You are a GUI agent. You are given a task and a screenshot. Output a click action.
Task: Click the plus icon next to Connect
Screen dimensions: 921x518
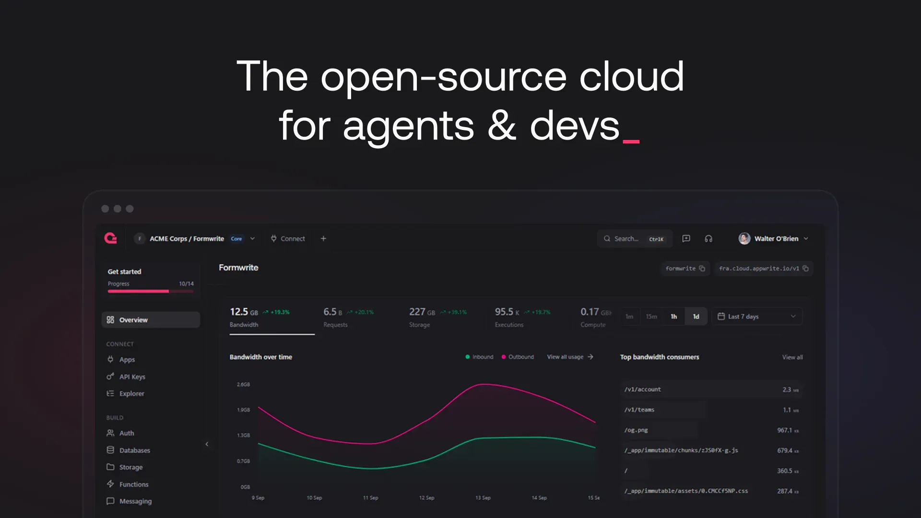323,238
